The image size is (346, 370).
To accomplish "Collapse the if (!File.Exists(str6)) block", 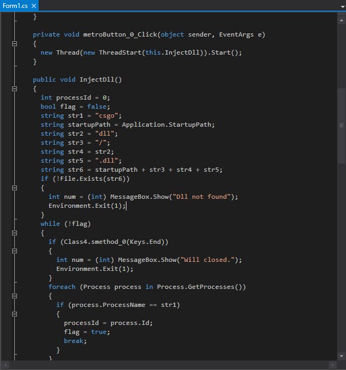I will coord(15,188).
